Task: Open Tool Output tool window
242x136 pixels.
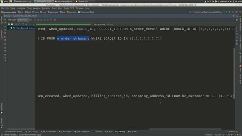Action: [x=31, y=131]
